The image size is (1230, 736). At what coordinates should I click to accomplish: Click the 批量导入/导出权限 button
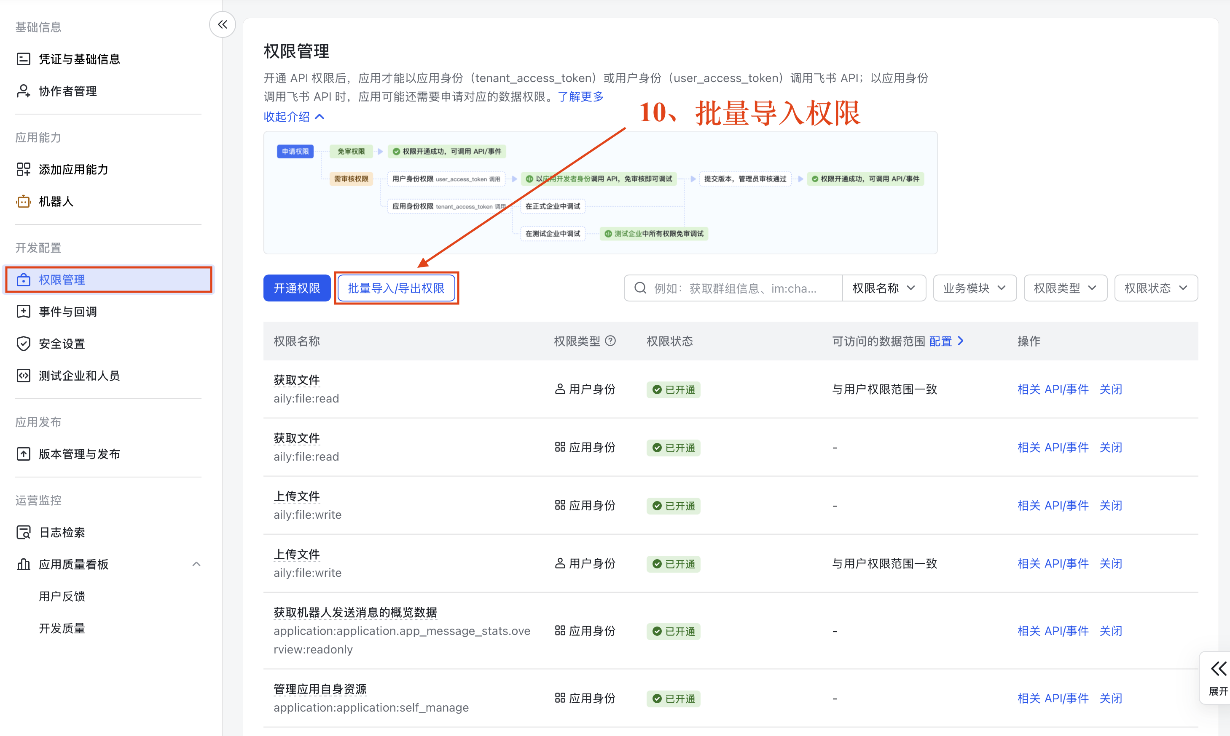click(x=396, y=288)
